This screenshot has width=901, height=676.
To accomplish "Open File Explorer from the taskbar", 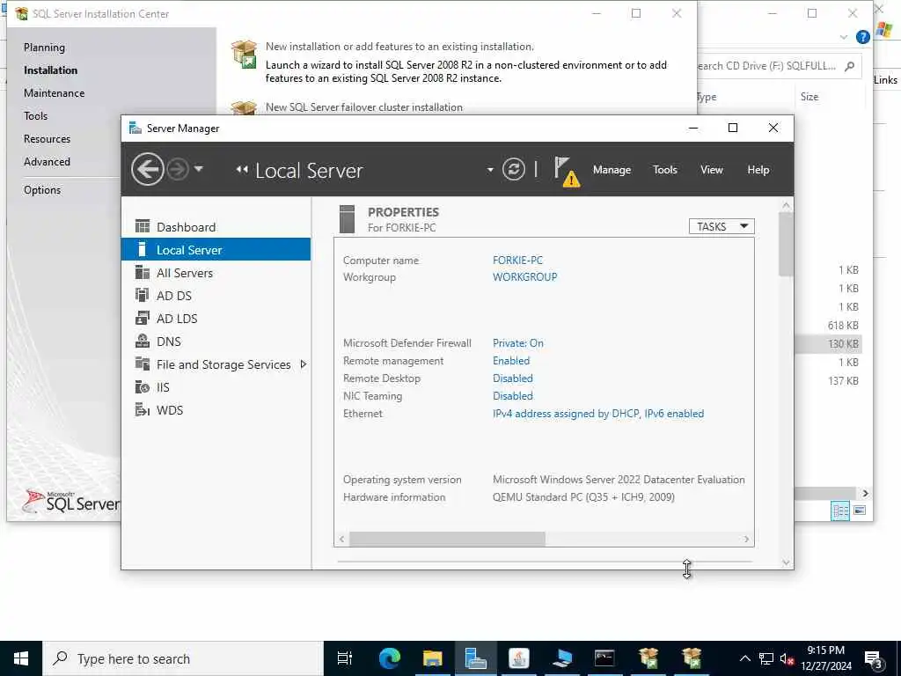I will (432, 658).
